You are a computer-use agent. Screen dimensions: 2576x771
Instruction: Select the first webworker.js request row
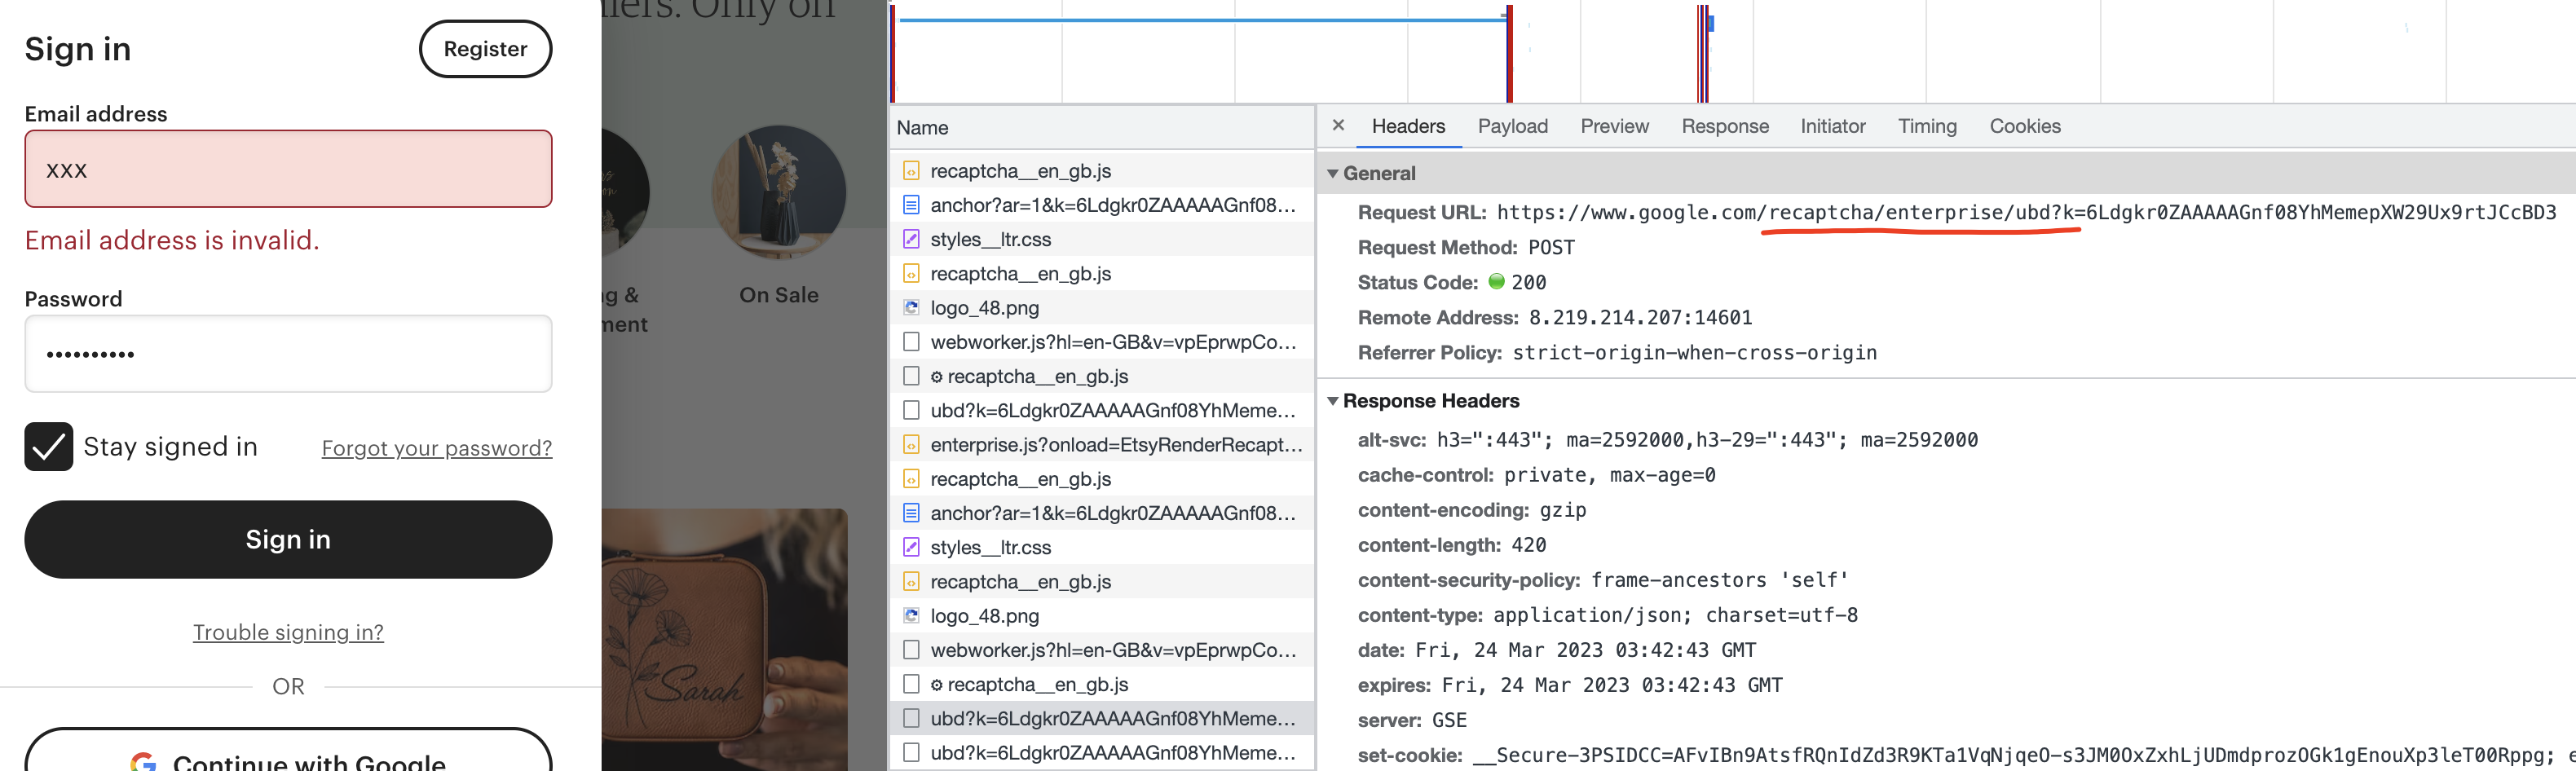(1102, 342)
